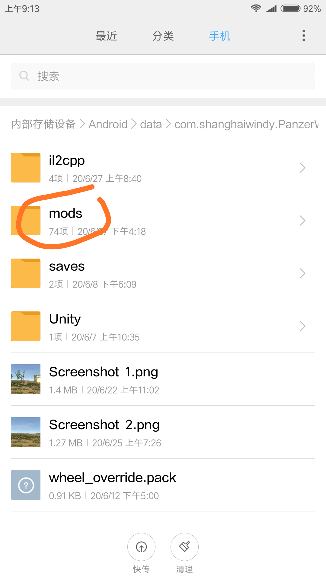Image resolution: width=326 pixels, height=580 pixels.
Task: Open the il2cpp folder icon
Action: 26,168
